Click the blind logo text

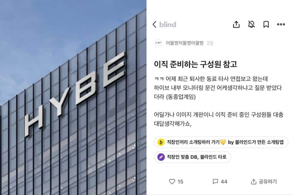[168, 25]
